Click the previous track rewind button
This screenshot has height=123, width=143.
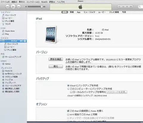[7, 7]
